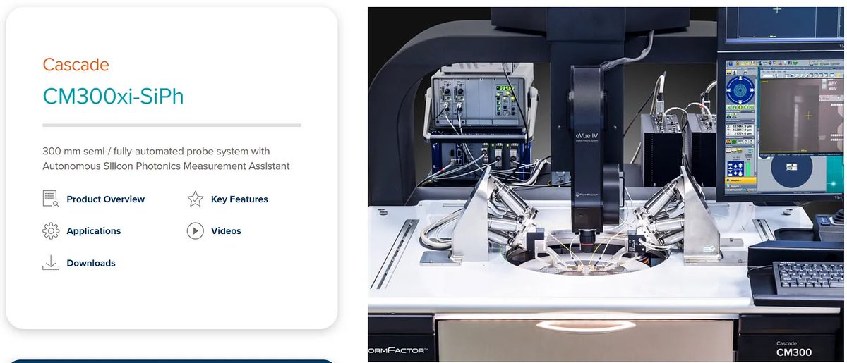
Task: Go to the Key Features section
Action: pyautogui.click(x=239, y=199)
